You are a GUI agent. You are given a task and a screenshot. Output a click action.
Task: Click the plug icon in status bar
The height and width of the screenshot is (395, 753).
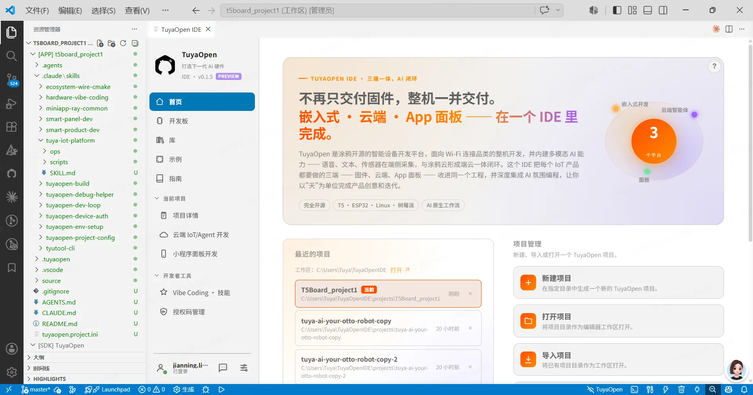(x=697, y=390)
